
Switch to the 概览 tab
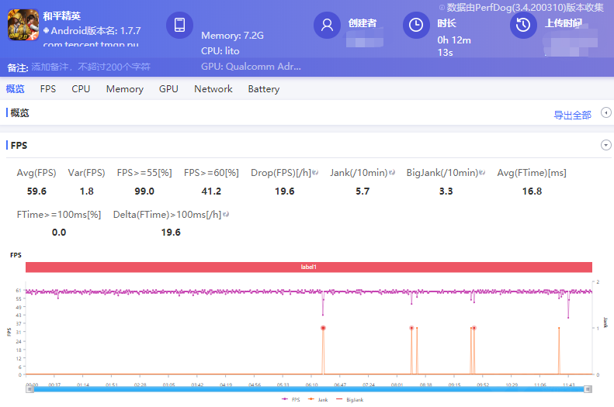coord(16,88)
